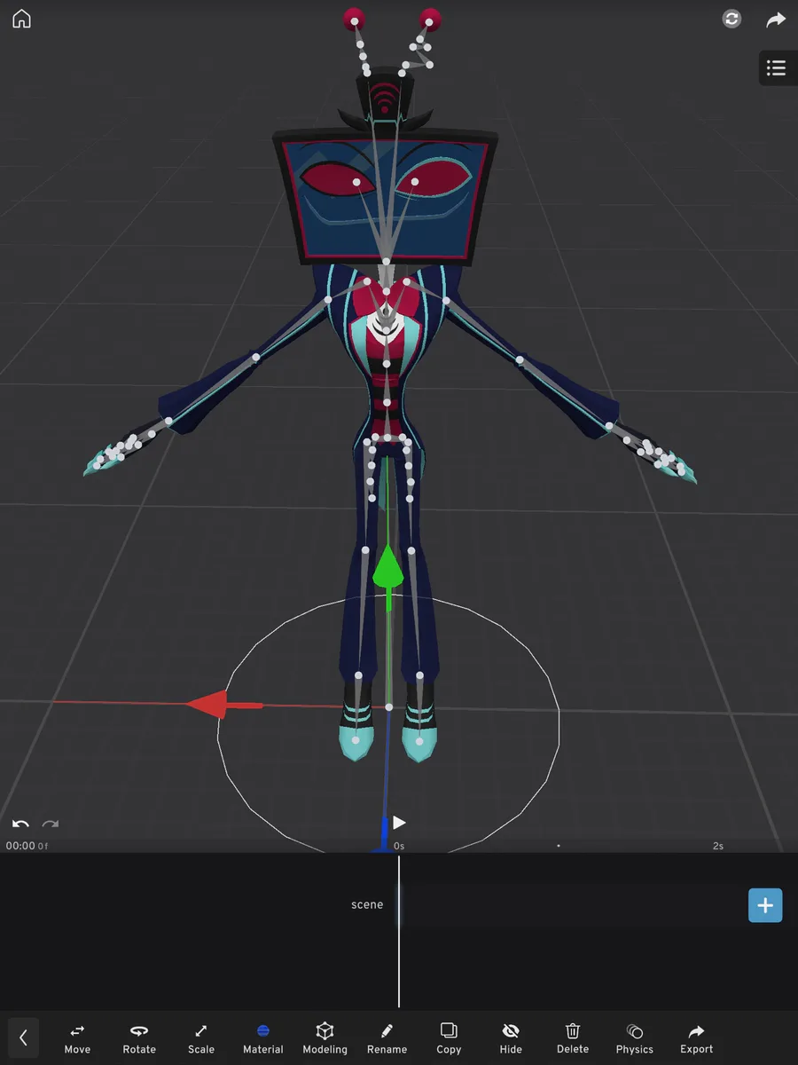This screenshot has height=1065, width=798.
Task: Undo the last action
Action: [20, 824]
